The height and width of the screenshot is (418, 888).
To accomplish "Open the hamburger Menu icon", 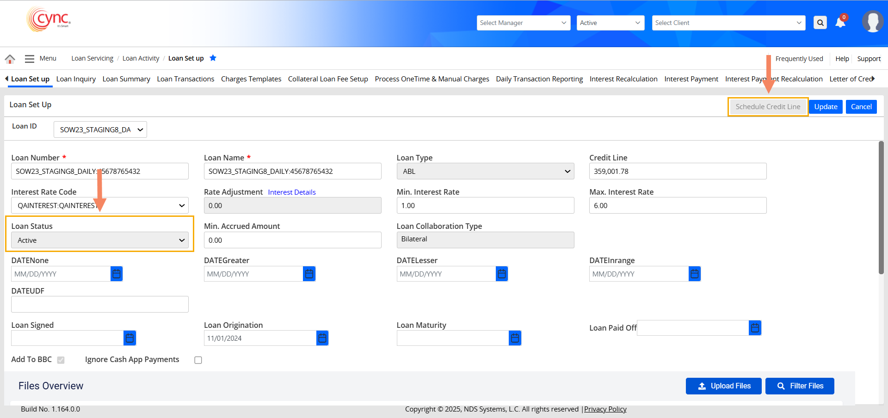I will tap(30, 59).
